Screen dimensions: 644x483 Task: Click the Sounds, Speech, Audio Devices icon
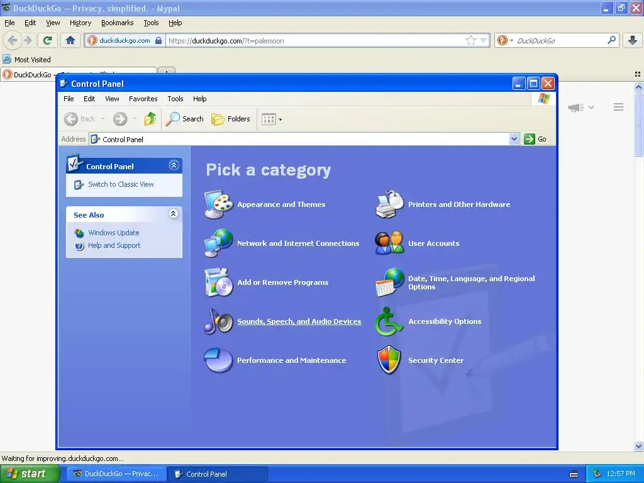218,321
